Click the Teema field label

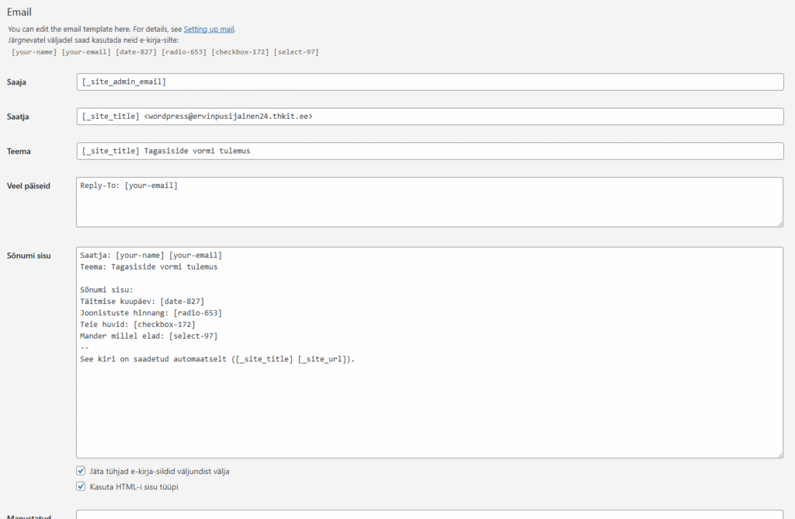(19, 152)
